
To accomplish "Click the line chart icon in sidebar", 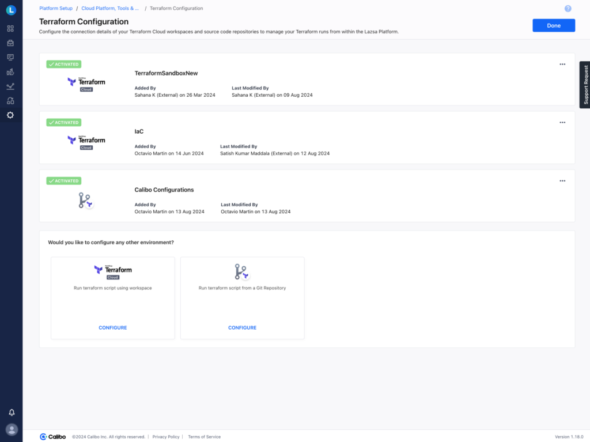I will click(10, 86).
